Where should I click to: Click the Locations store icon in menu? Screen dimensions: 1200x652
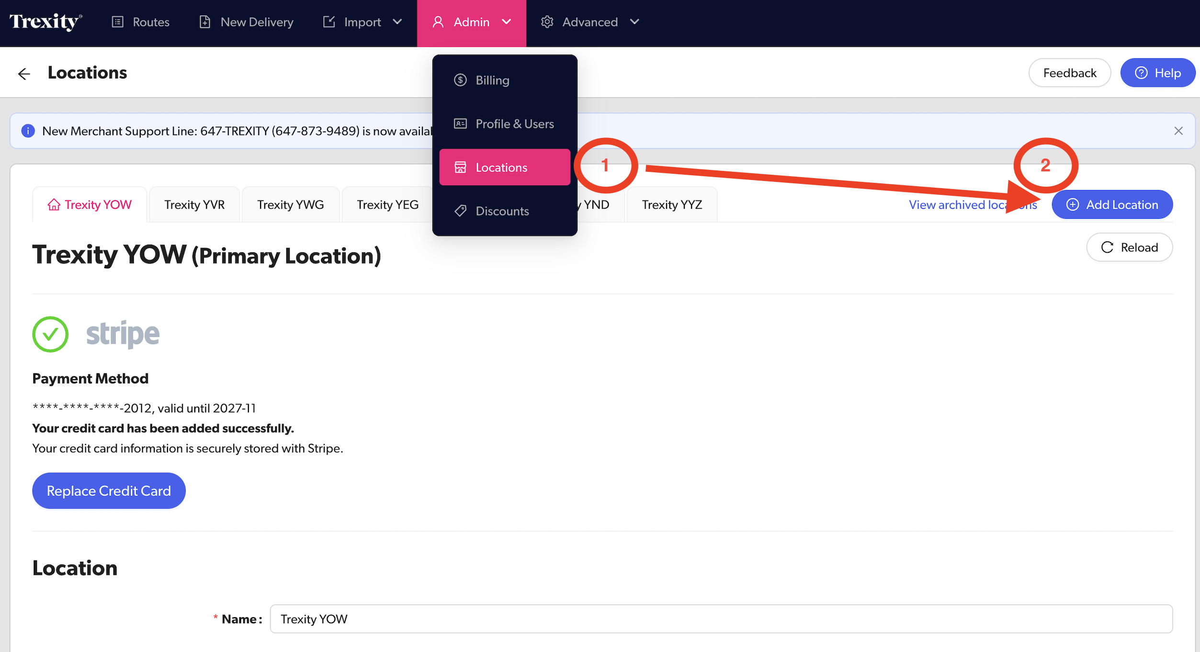coord(460,167)
